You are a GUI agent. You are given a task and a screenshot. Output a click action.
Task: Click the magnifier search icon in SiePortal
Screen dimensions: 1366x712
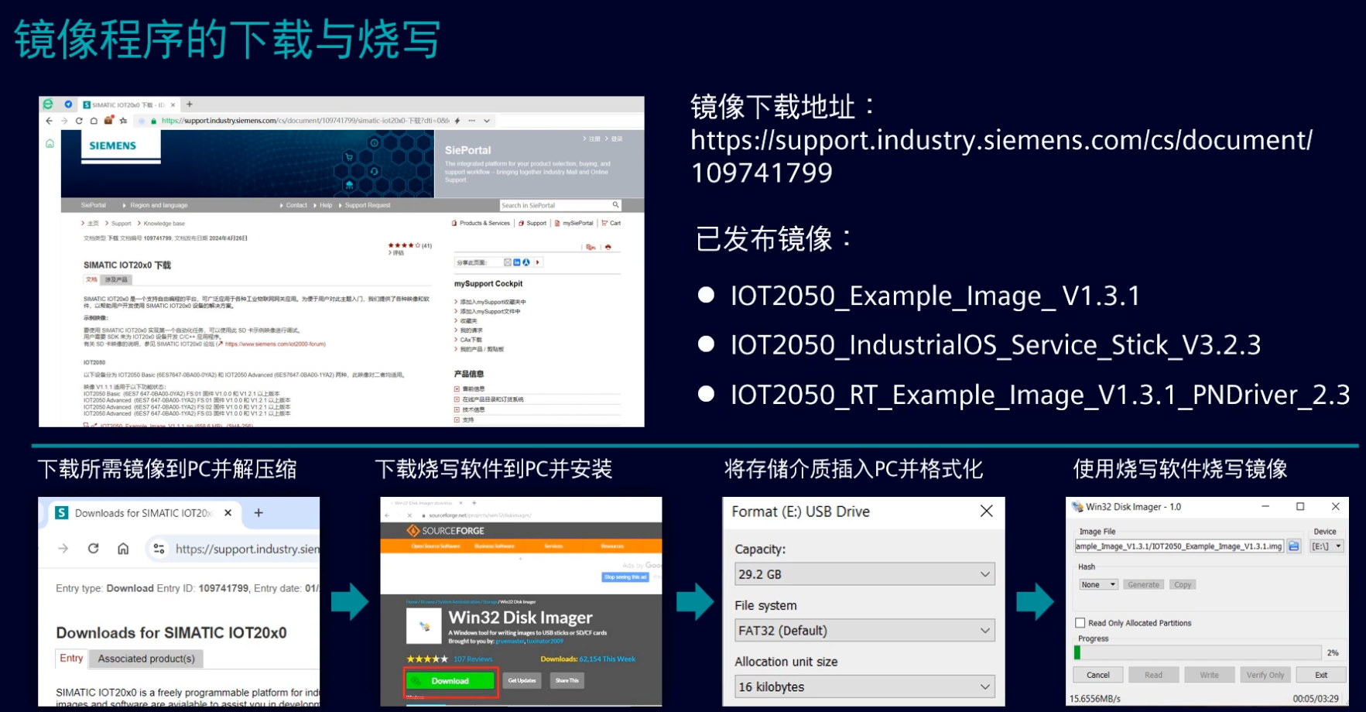[x=616, y=205]
